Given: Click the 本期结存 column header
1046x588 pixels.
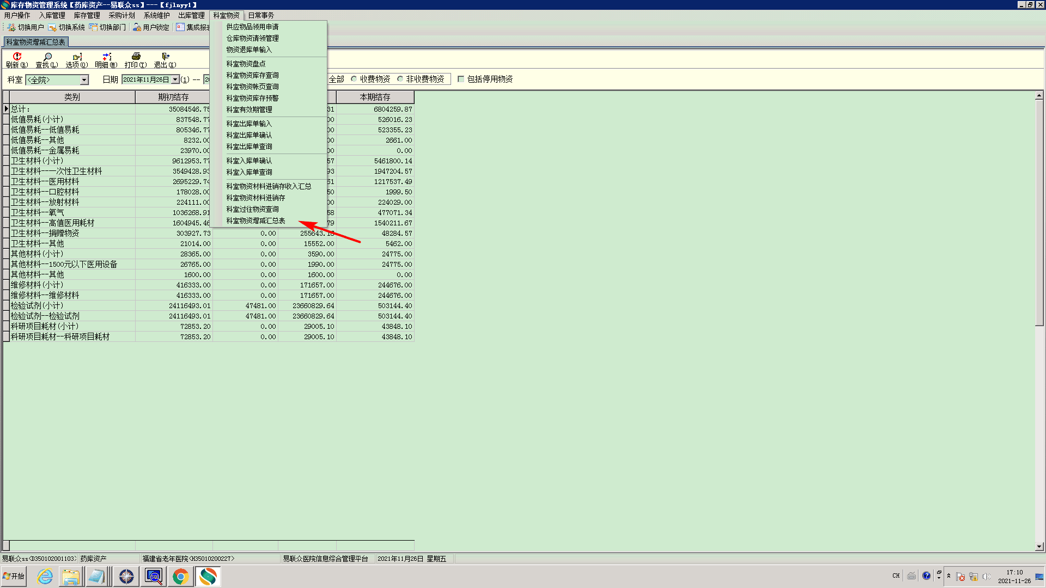Looking at the screenshot, I should pyautogui.click(x=375, y=97).
